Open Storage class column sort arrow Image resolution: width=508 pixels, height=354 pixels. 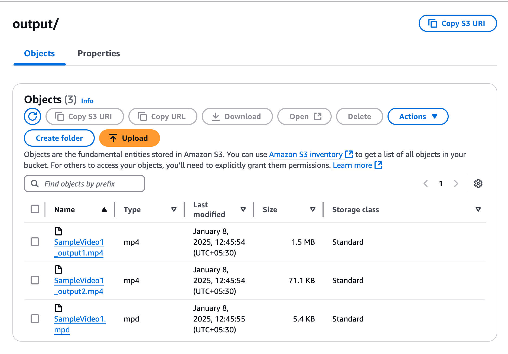[478, 209]
